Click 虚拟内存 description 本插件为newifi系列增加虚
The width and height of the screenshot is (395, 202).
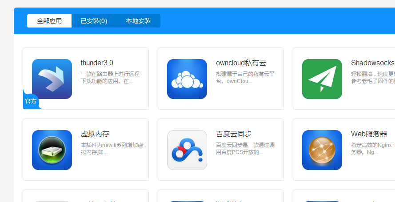point(112,145)
